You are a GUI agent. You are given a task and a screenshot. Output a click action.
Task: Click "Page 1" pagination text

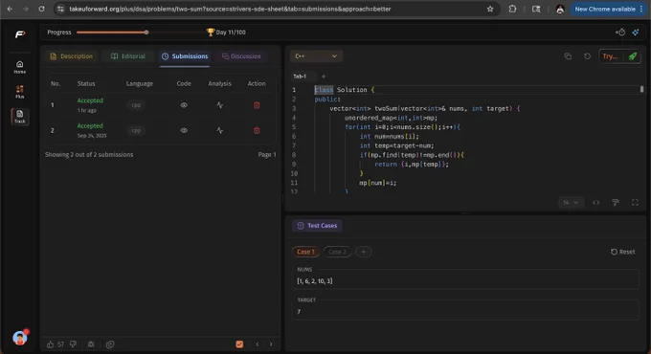pyautogui.click(x=267, y=154)
